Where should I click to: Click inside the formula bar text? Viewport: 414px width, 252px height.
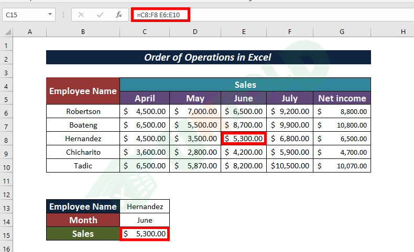coord(262,15)
